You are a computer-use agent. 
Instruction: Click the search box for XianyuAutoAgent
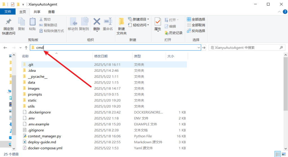pos(245,48)
